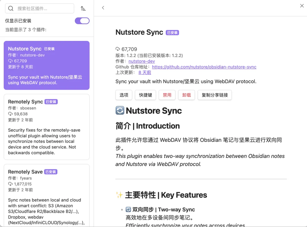Viewport: 307px width, 227px height.
Task: Go back using the left chevron
Action: point(103,8)
